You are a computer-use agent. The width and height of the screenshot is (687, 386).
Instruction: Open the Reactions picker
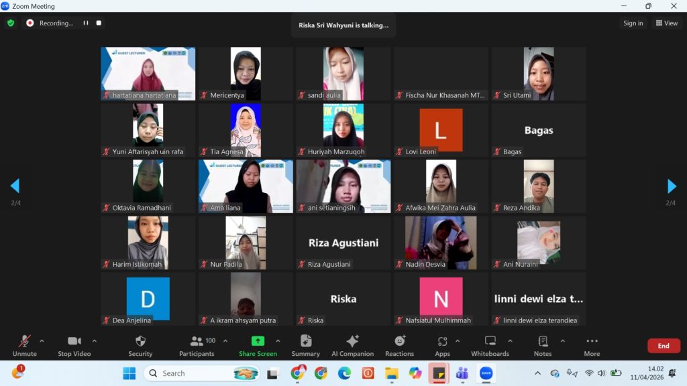tap(399, 346)
